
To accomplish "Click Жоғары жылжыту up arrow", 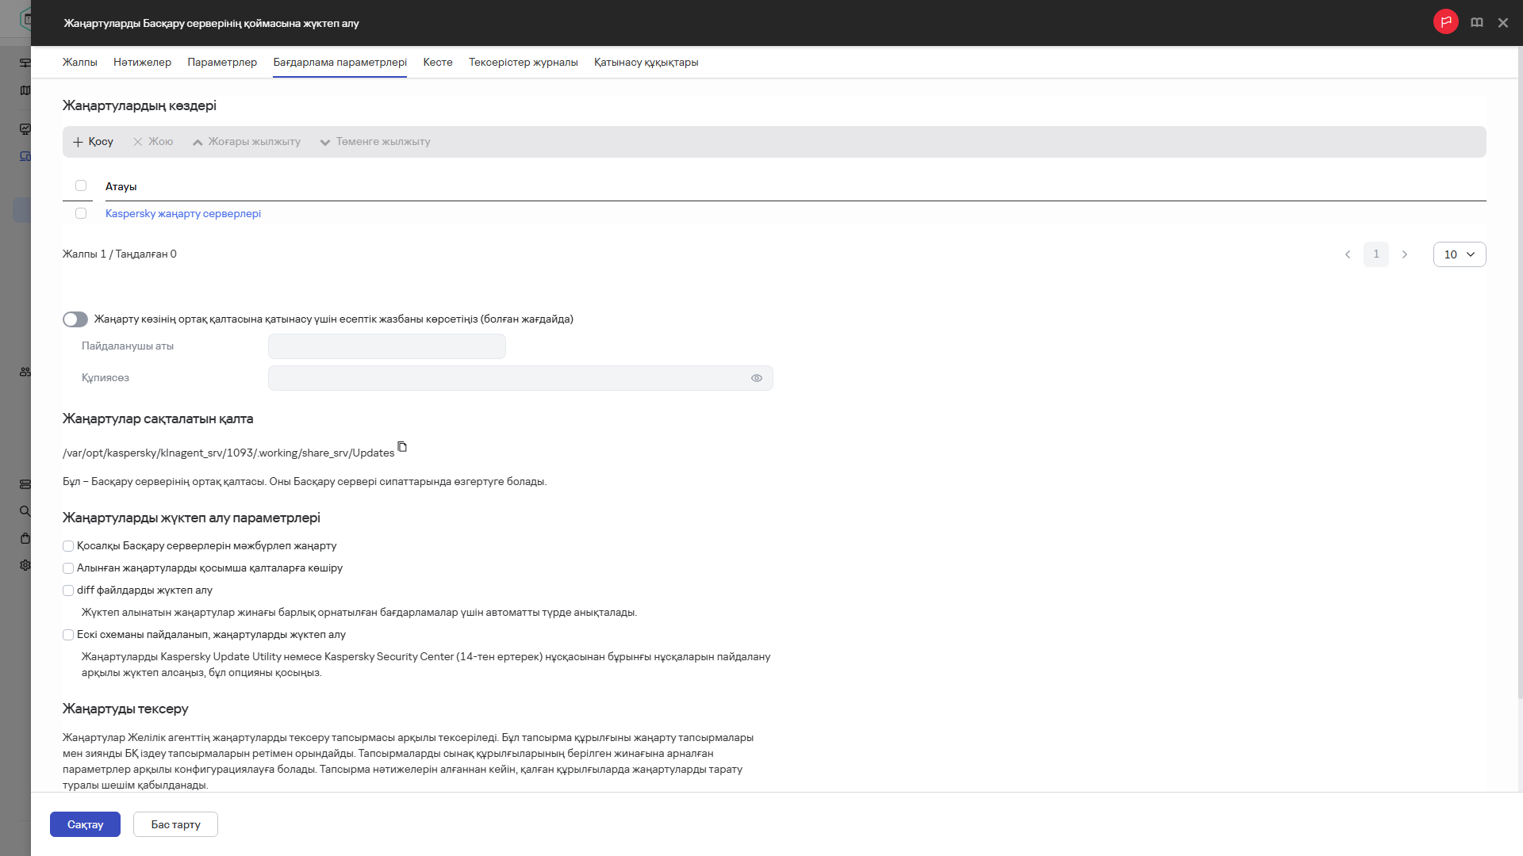I will pos(198,142).
